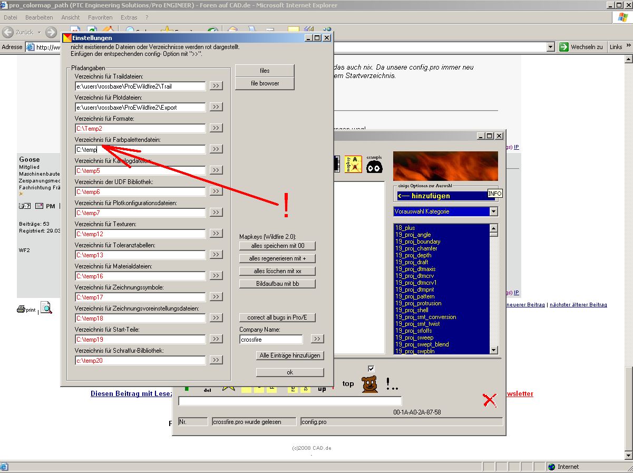Open the Vorauswahl Kategorie dropdown
This screenshot has width=633, height=473.
[x=493, y=211]
